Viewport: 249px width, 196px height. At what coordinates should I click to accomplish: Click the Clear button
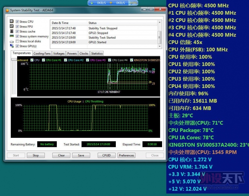click(x=61, y=155)
